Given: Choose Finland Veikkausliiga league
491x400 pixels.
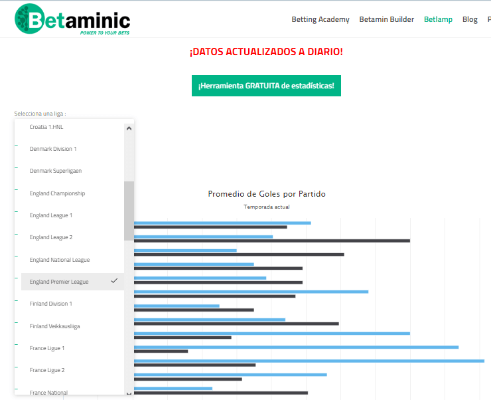Looking at the screenshot, I should point(54,326).
